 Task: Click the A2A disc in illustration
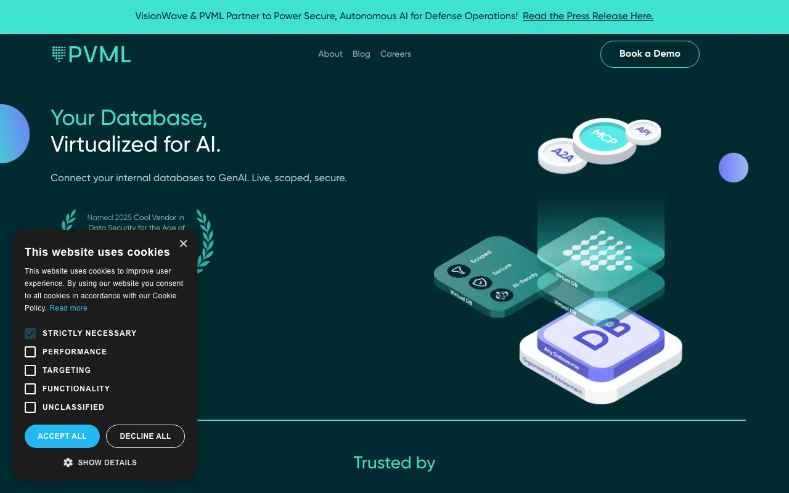[562, 155]
